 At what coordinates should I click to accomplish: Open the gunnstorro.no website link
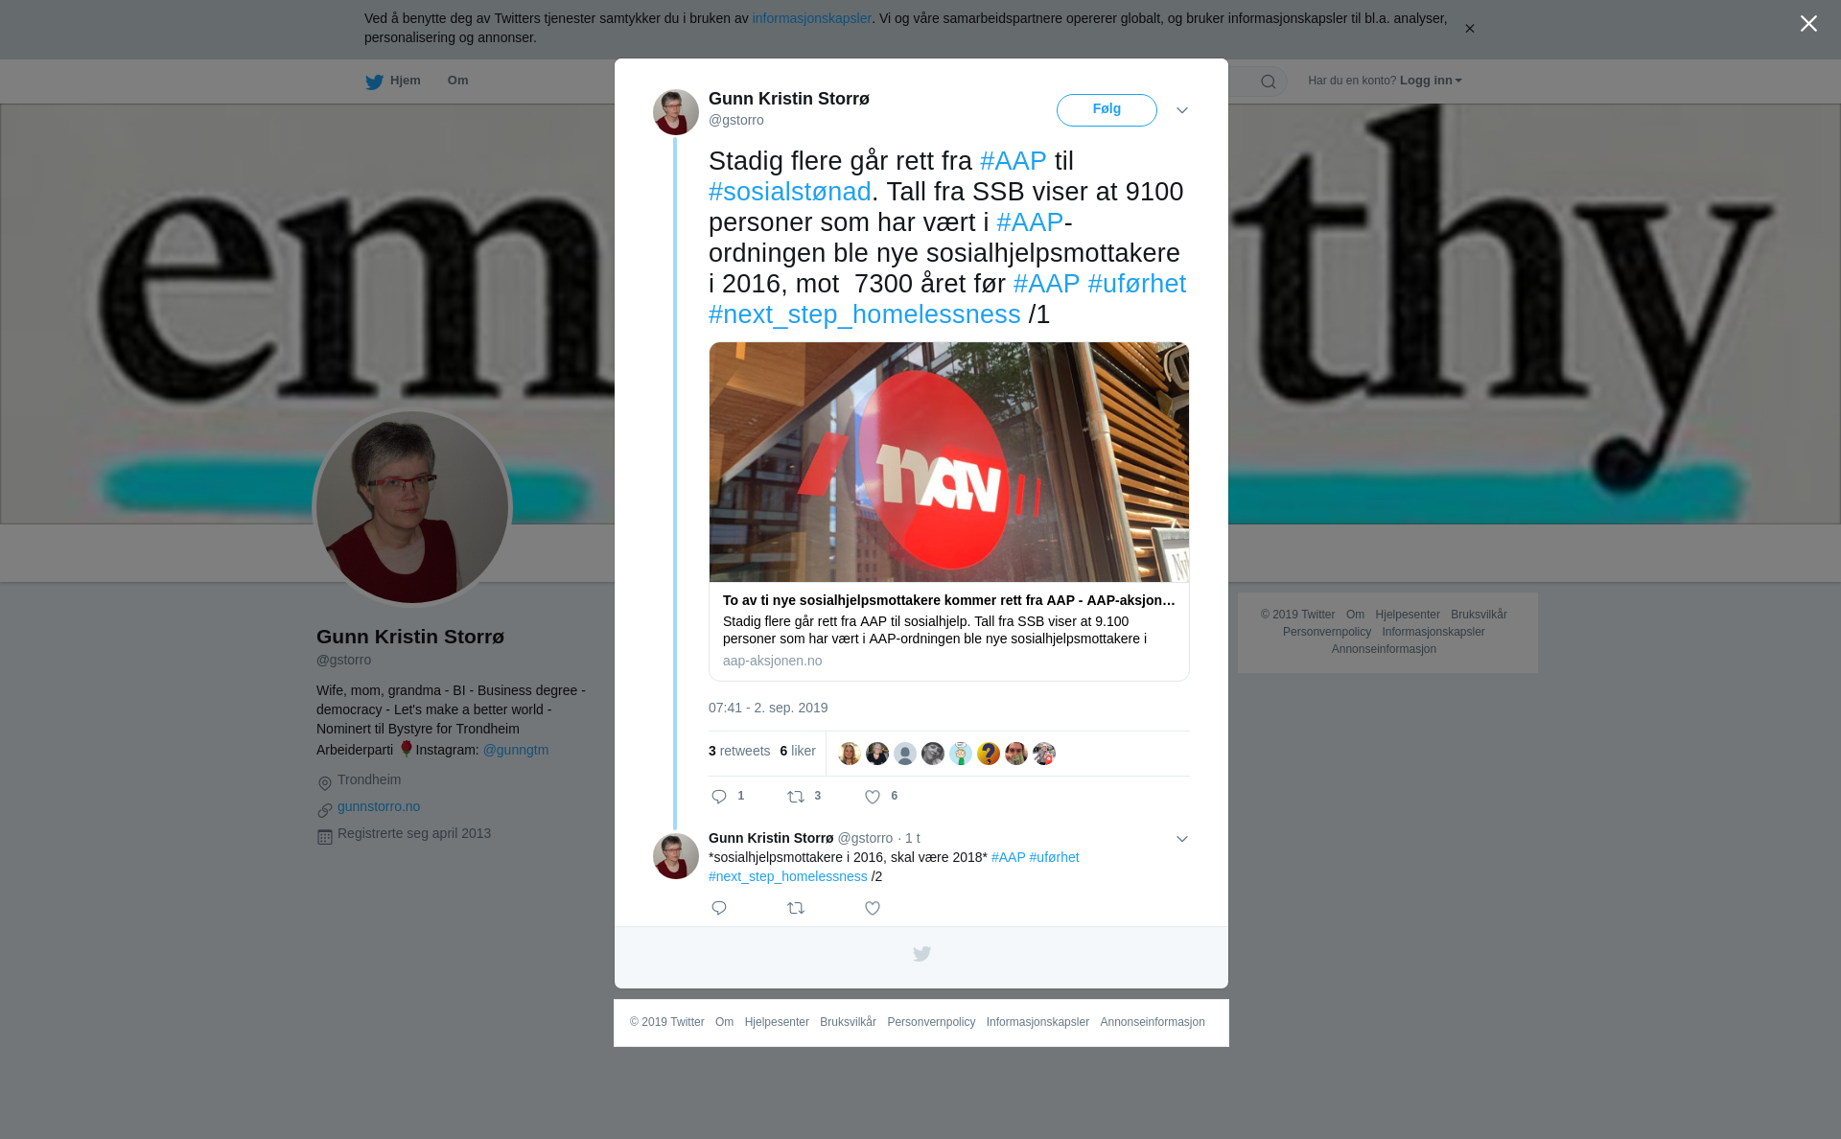click(379, 806)
